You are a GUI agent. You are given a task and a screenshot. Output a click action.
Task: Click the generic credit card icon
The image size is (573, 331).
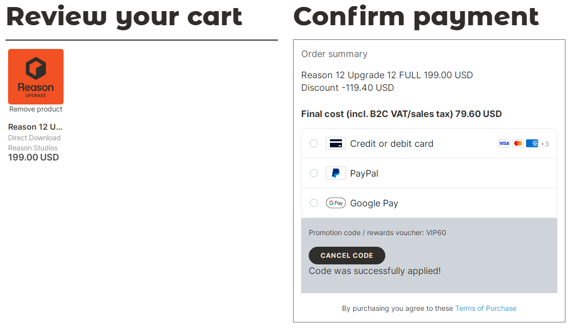[335, 143]
